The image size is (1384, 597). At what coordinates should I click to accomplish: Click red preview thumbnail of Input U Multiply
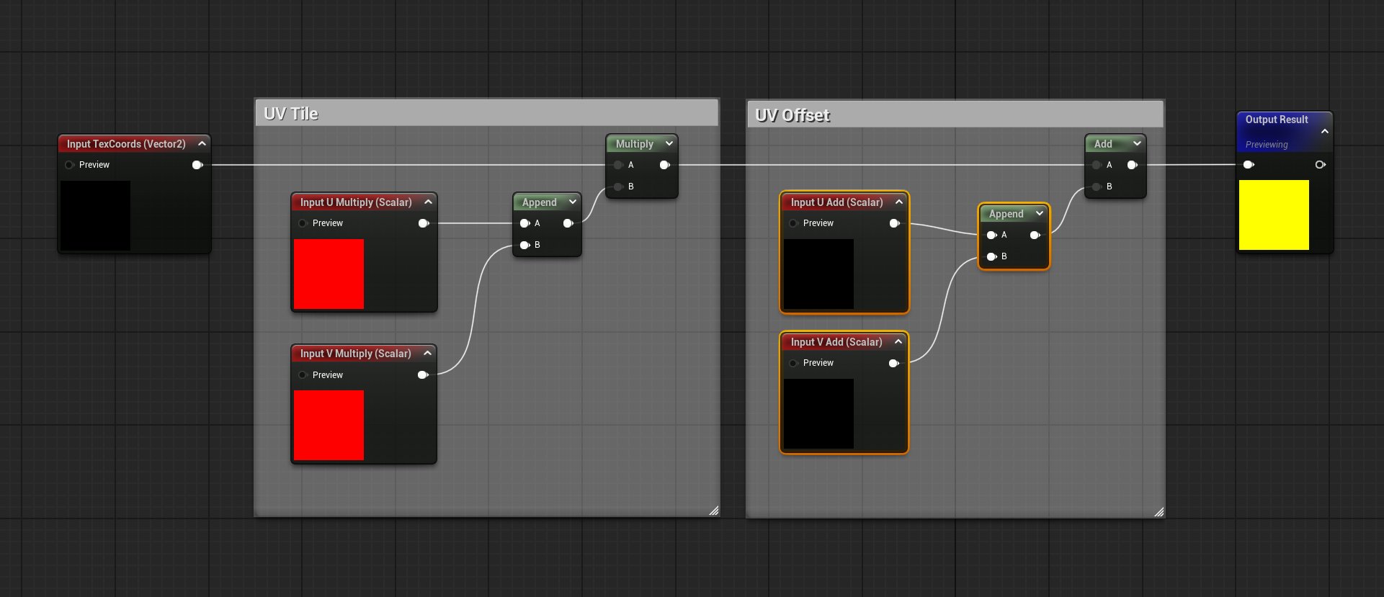(x=329, y=274)
